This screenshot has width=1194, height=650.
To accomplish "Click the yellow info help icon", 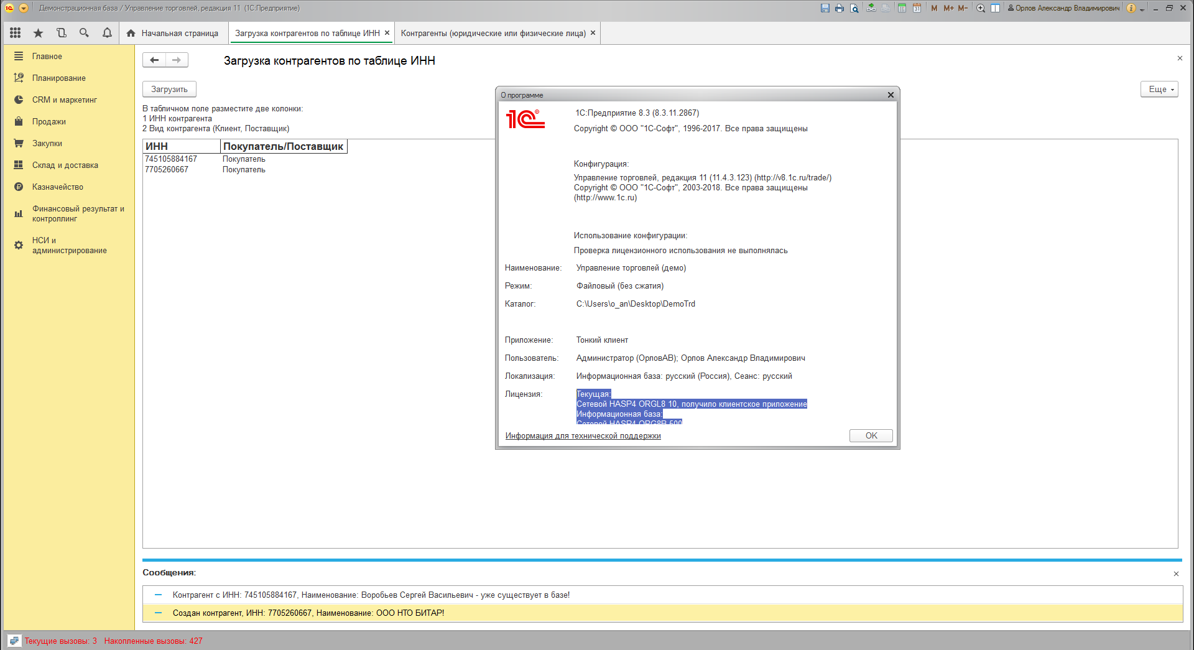I will pos(1131,8).
